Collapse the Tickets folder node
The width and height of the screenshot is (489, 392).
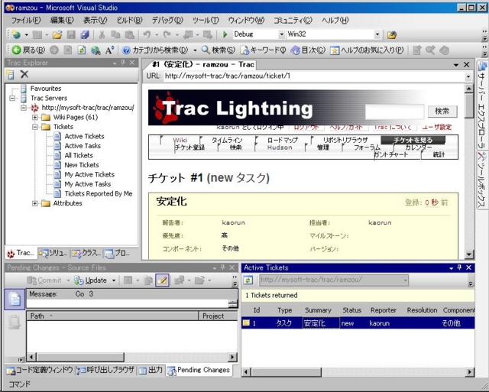click(x=35, y=127)
